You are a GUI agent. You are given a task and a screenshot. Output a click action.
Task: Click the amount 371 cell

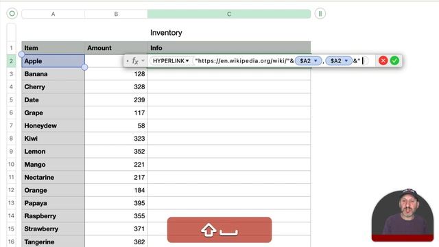(116, 228)
